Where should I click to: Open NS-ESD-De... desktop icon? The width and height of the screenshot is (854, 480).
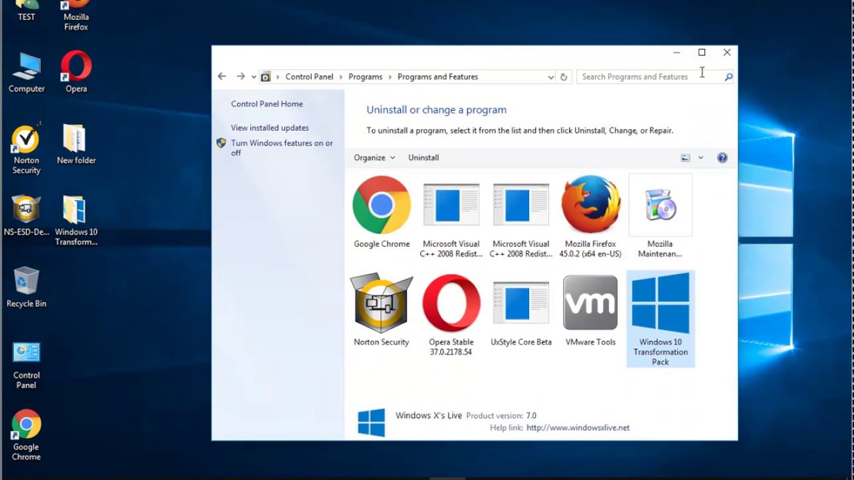coord(27,216)
